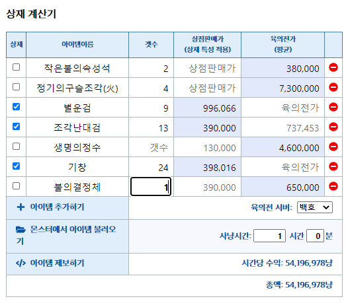This screenshot has width=346, height=305.
Task: Delete the 별운검 row using red minus icon
Action: 333,107
